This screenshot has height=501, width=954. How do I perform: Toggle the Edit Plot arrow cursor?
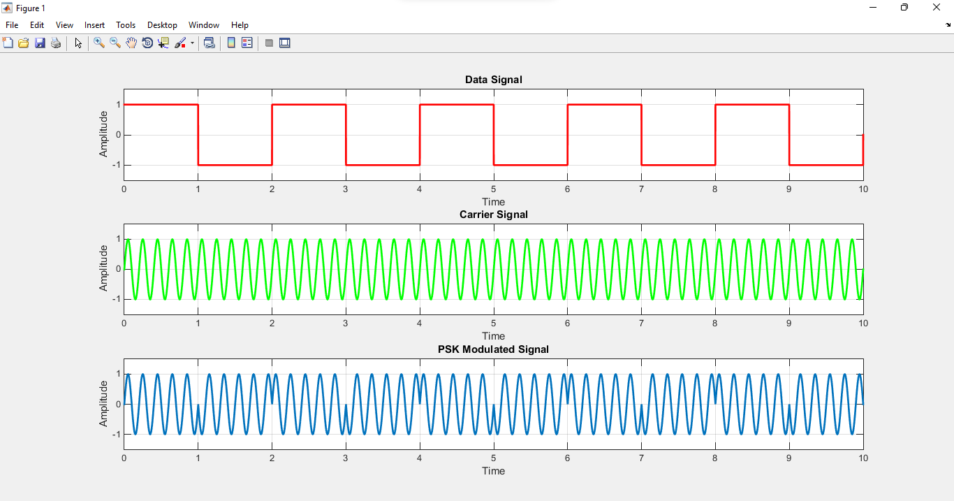coord(78,43)
